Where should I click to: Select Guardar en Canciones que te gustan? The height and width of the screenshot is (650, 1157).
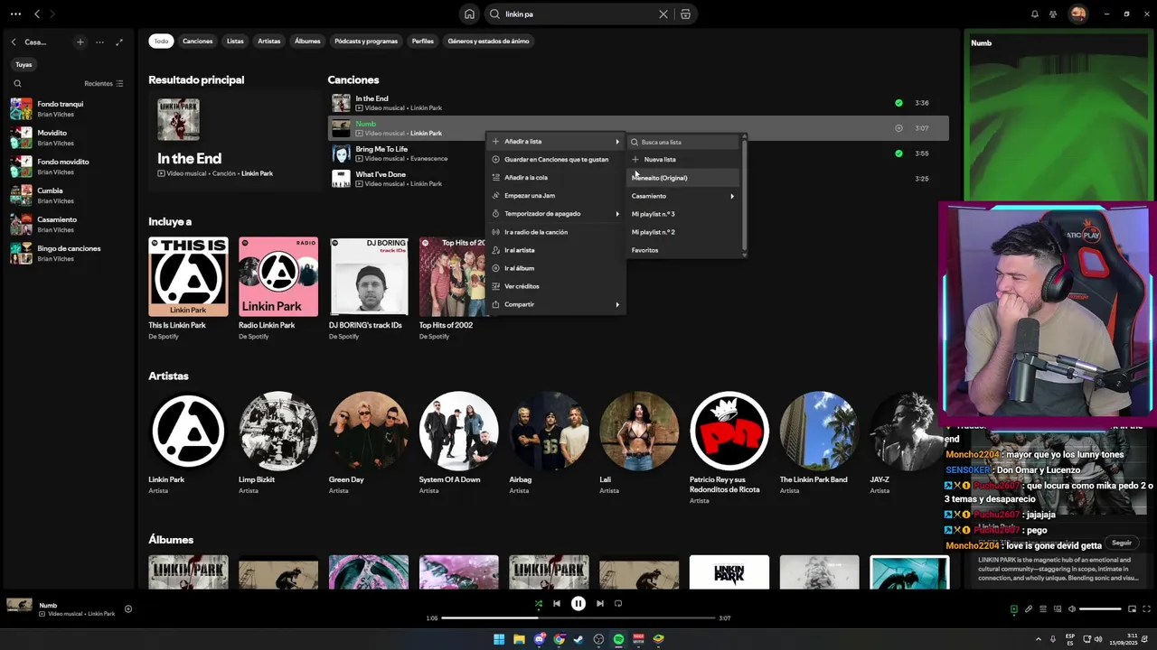pyautogui.click(x=556, y=160)
